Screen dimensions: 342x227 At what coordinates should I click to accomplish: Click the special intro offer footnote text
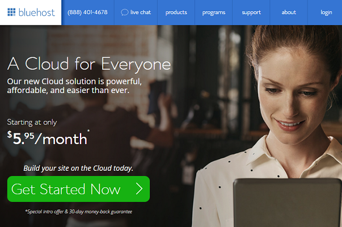click(x=78, y=212)
